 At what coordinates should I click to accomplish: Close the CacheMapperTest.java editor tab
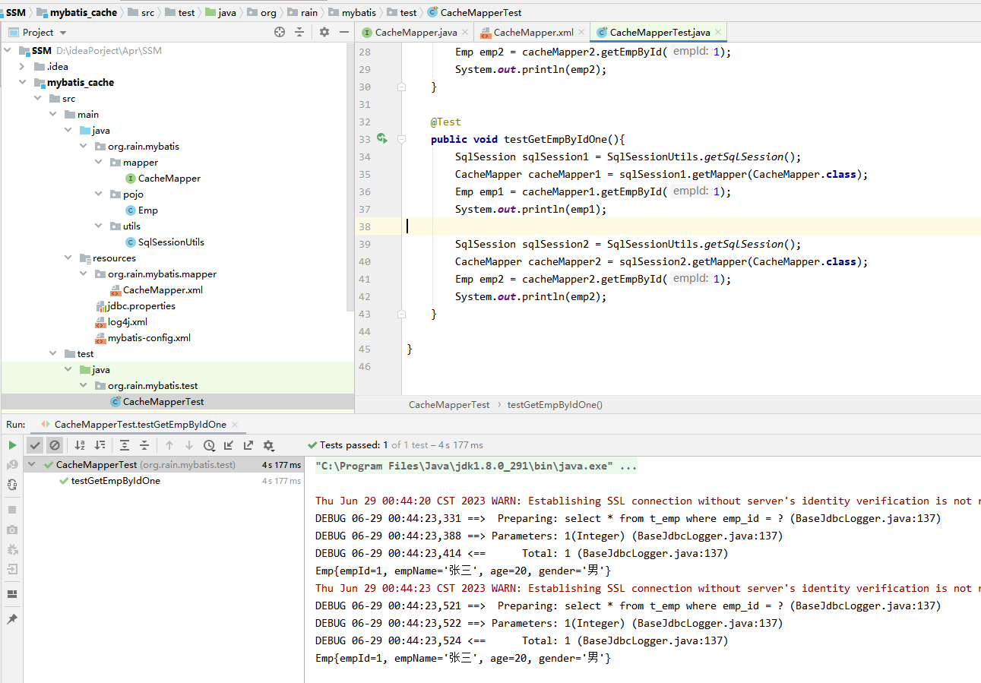pos(718,33)
